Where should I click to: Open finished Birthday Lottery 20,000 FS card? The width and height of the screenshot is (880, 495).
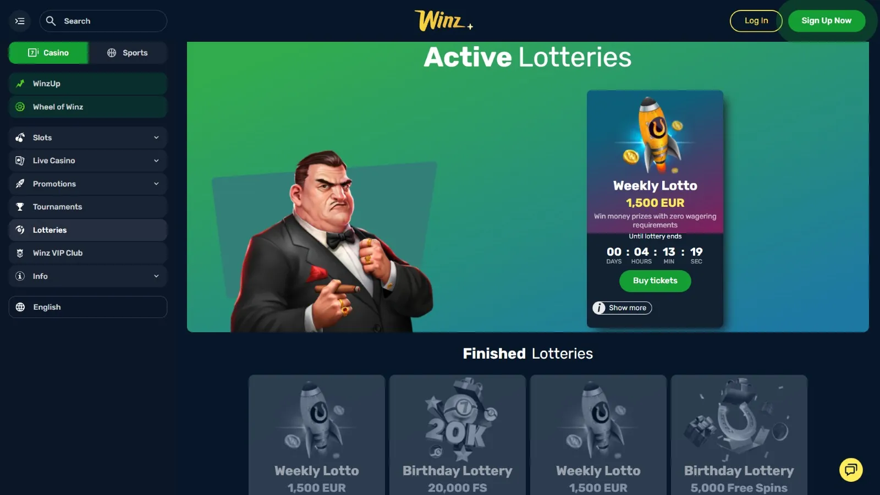(458, 435)
